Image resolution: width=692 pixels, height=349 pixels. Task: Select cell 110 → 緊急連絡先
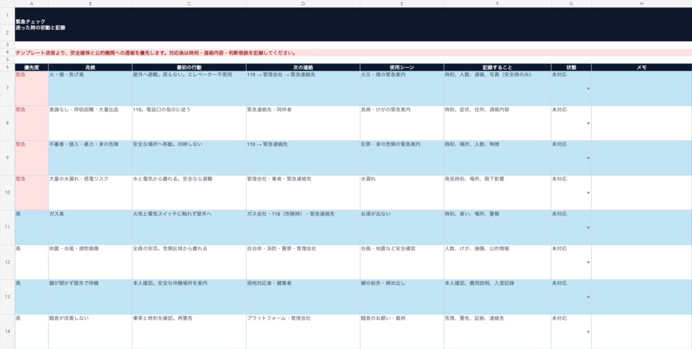click(303, 158)
